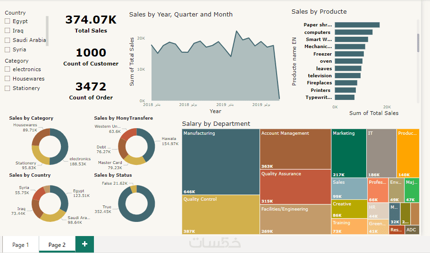Viewport: 430px width, 253px height.
Task: Switch to Page 1 tab
Action: click(x=21, y=245)
